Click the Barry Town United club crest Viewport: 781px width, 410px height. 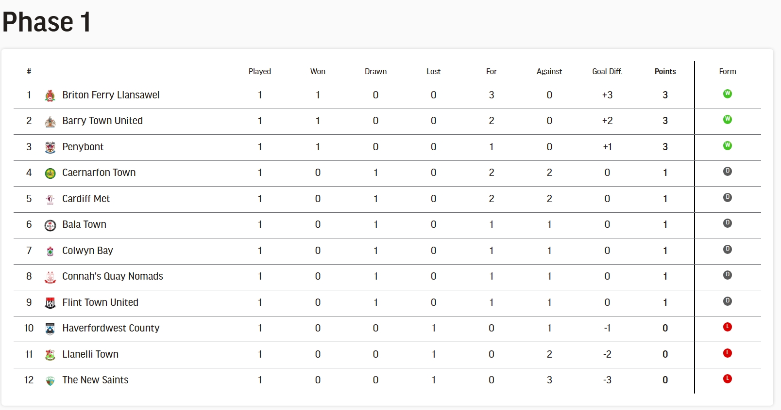click(50, 122)
